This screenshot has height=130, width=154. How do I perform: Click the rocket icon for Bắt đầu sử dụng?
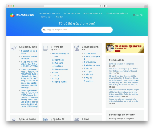click(x=14, y=48)
